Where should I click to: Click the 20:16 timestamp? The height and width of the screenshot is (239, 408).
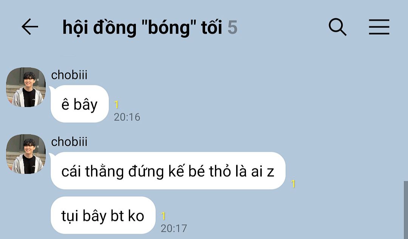[127, 117]
